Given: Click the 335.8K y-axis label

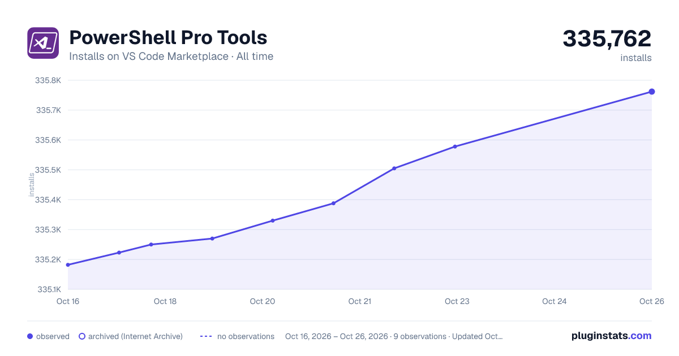Looking at the screenshot, I should click(x=48, y=80).
